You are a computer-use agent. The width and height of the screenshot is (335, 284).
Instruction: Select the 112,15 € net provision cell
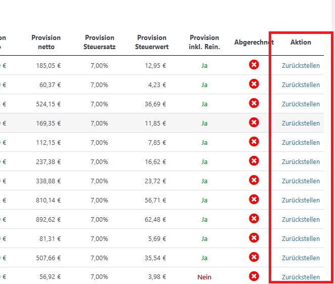[x=49, y=143]
